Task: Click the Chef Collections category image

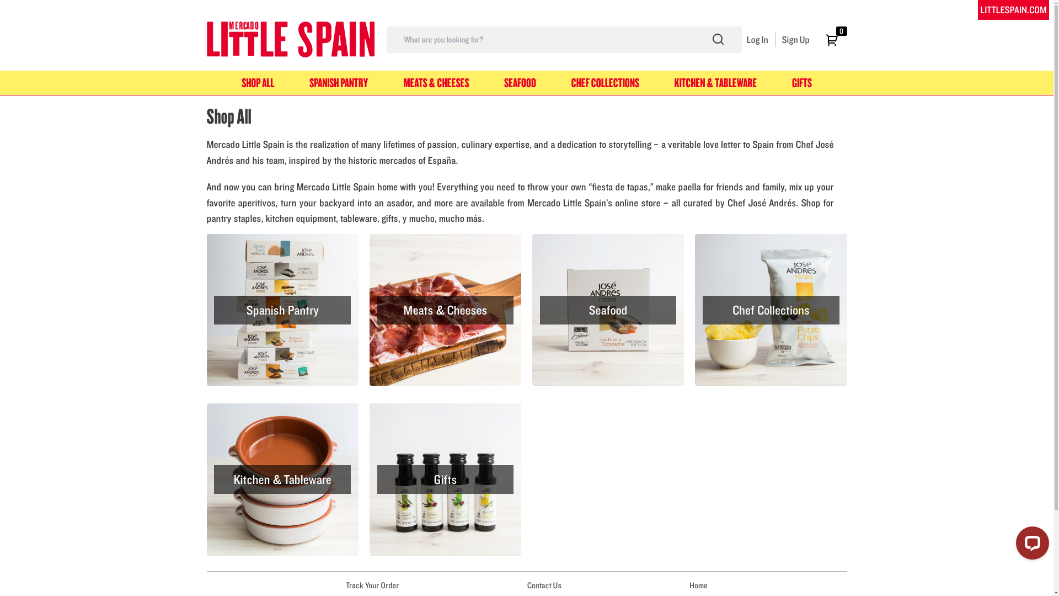Action: pos(770,309)
